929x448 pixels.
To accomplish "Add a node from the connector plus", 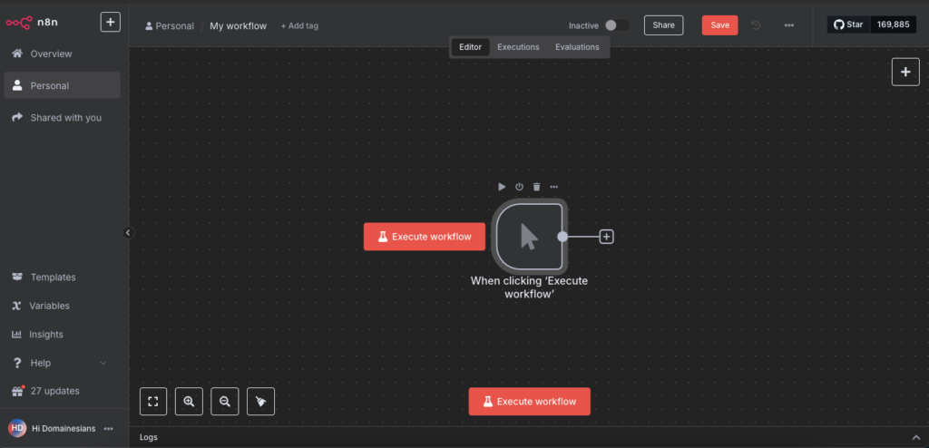I will coord(607,237).
